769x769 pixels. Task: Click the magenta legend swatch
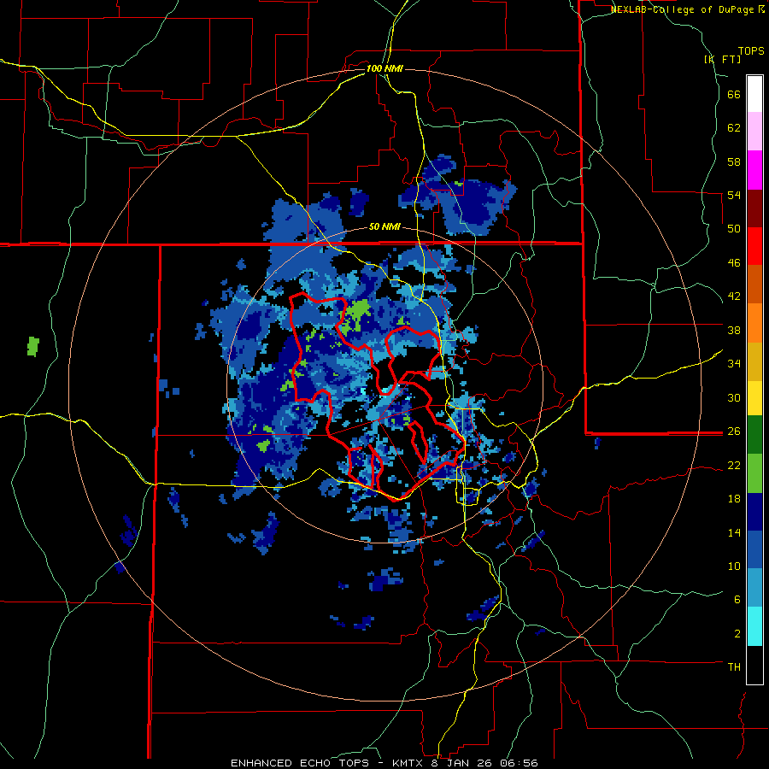tap(754, 170)
